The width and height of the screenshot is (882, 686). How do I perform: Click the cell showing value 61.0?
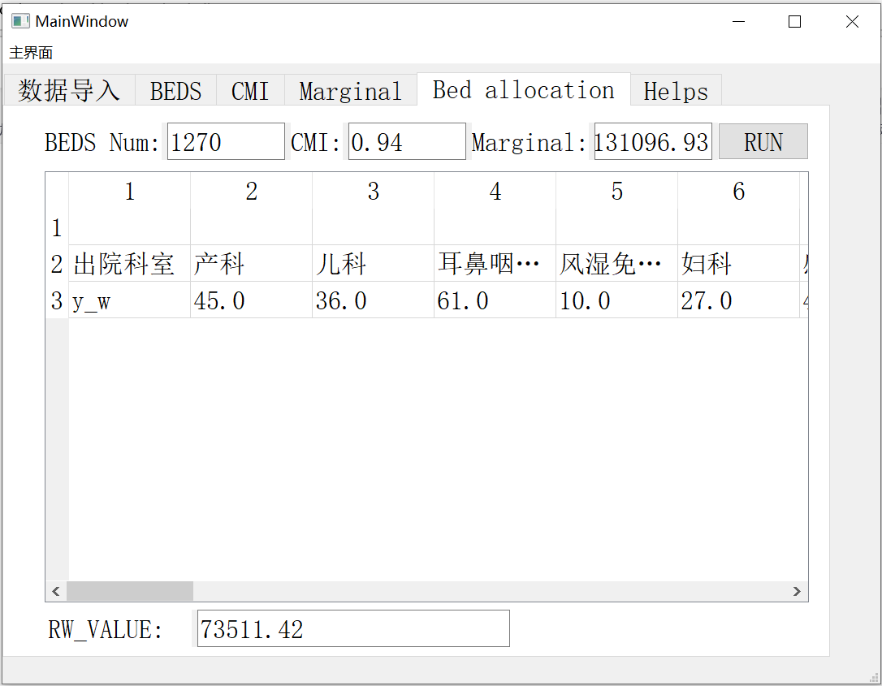(495, 300)
